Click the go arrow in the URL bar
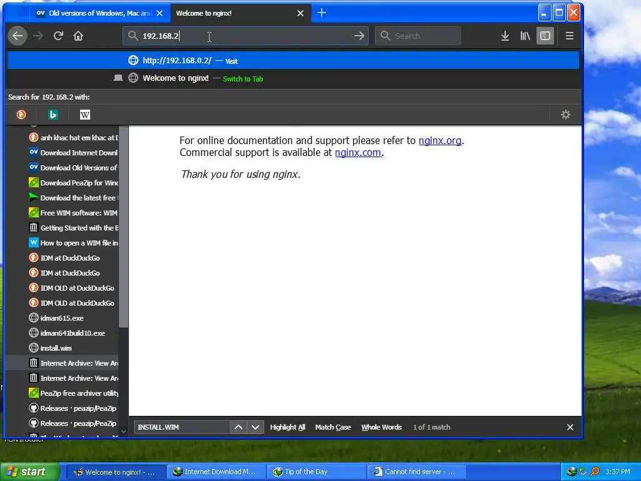This screenshot has height=481, width=641. [x=359, y=36]
